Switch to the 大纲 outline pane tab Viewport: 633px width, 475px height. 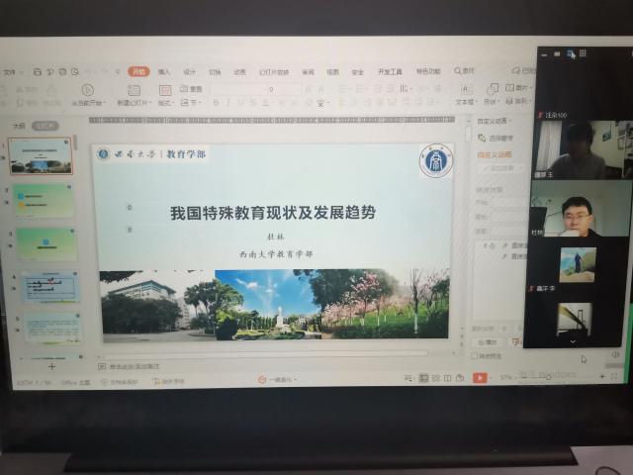point(19,126)
